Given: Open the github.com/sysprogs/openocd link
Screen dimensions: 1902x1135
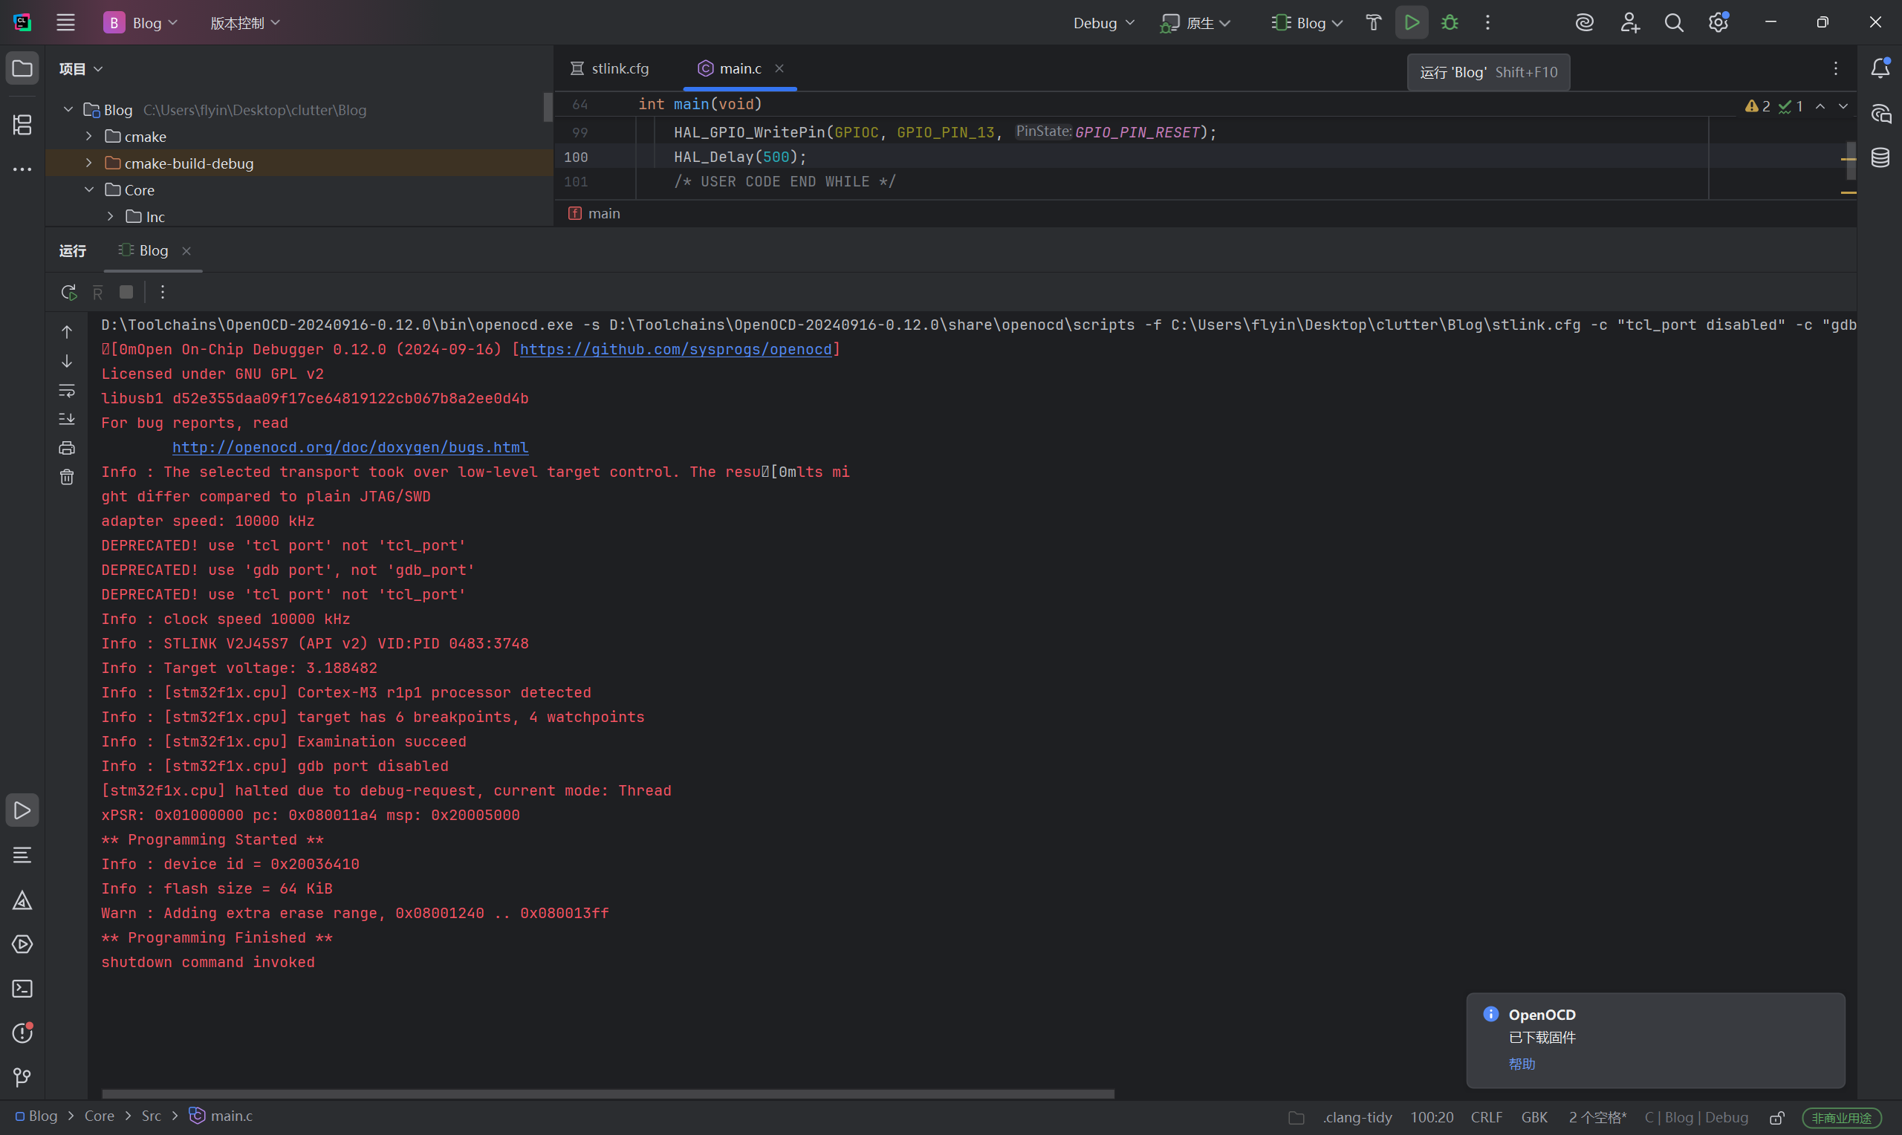Looking at the screenshot, I should coord(675,350).
